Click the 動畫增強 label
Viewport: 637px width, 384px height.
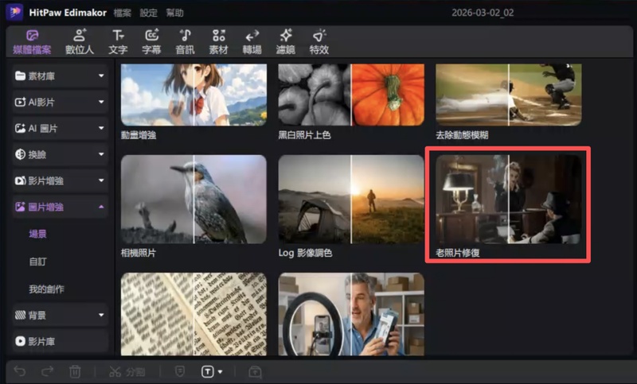tap(139, 135)
